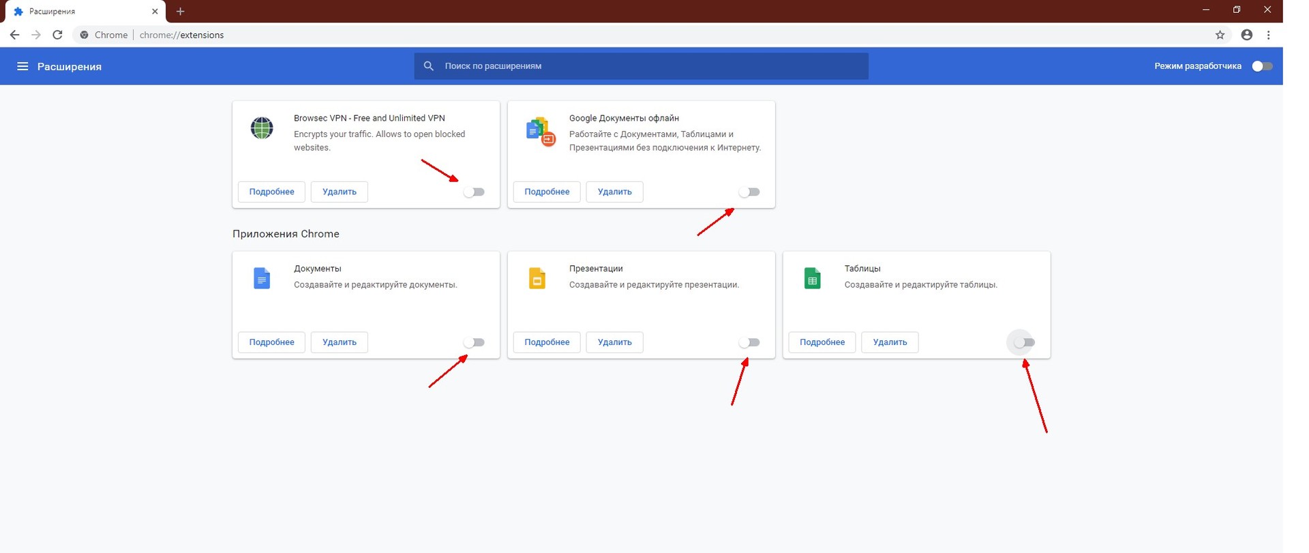Click Удалить for Google Документы офлайн
Image resolution: width=1309 pixels, height=553 pixels.
pyautogui.click(x=615, y=192)
